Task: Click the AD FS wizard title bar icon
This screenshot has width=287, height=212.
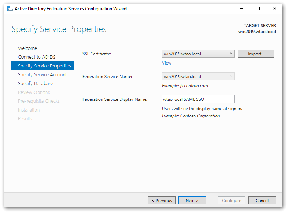Action: [x=10, y=9]
